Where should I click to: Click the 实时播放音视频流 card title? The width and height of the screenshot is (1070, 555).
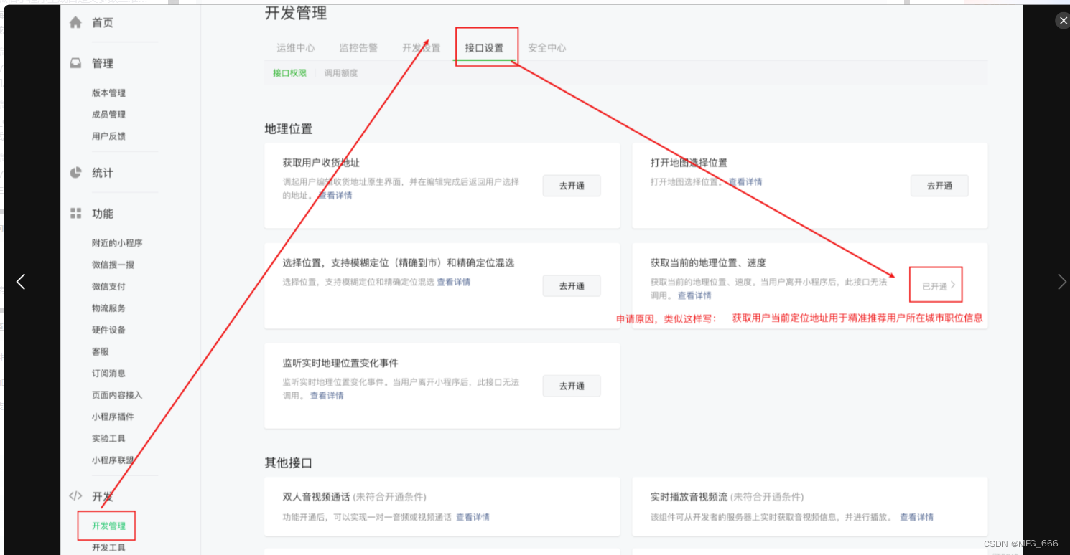point(689,497)
